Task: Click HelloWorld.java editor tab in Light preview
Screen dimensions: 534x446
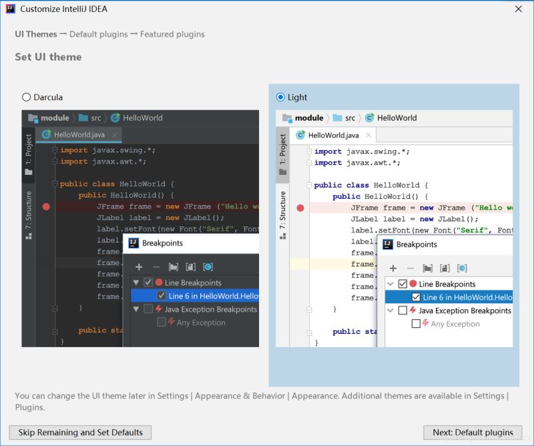Action: [331, 136]
